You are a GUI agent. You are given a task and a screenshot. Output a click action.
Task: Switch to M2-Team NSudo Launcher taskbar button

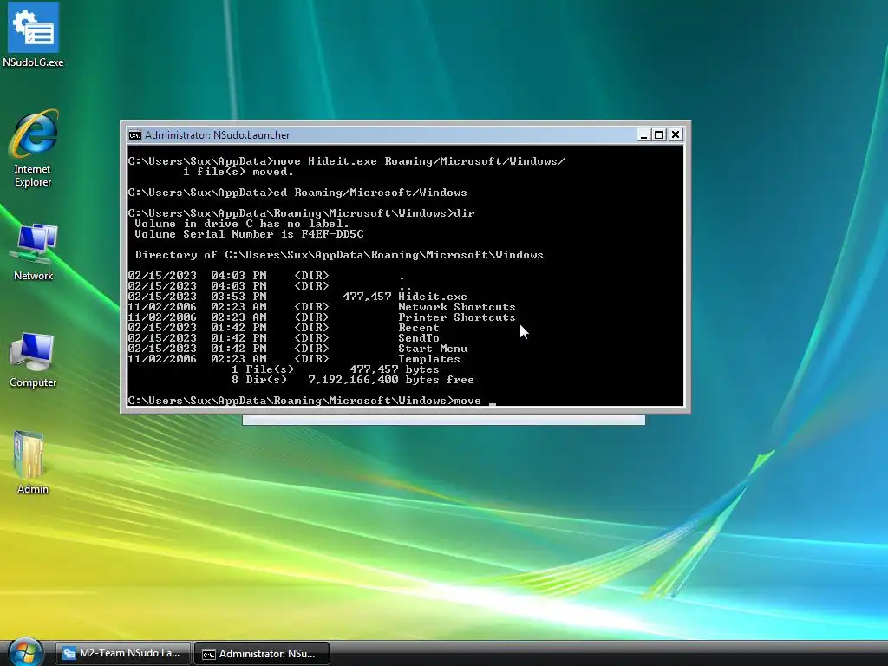click(123, 653)
